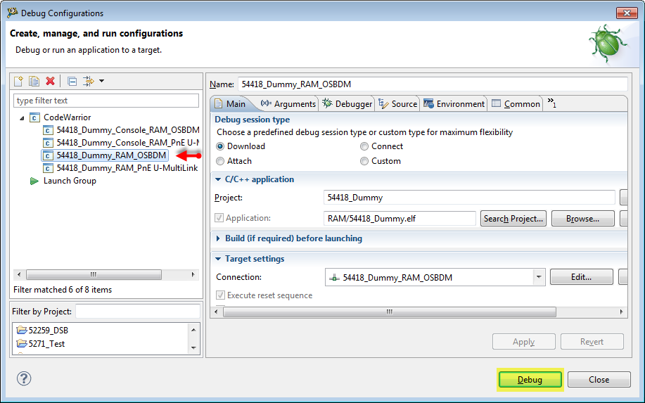Click the Revert button
Viewport: 645px width, 403px height.
point(592,342)
